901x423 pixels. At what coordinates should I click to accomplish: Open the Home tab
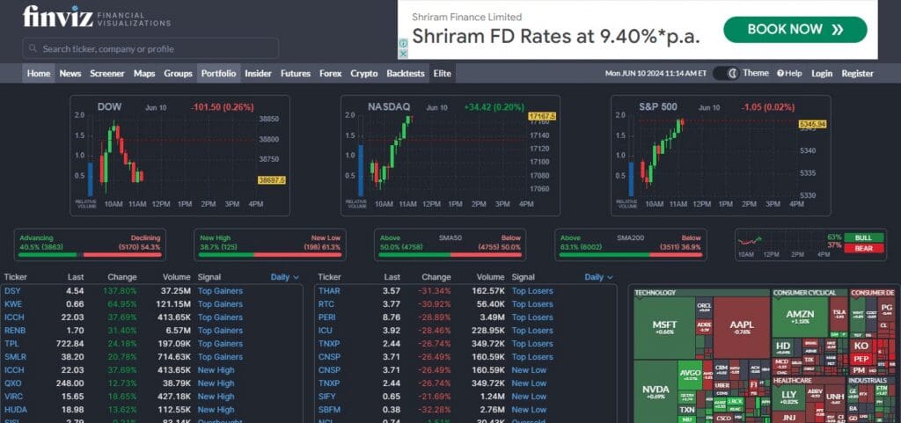pyautogui.click(x=39, y=74)
